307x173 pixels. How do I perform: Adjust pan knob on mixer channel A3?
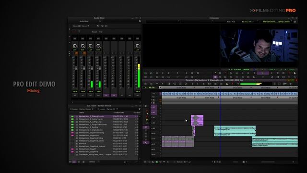click(x=91, y=46)
